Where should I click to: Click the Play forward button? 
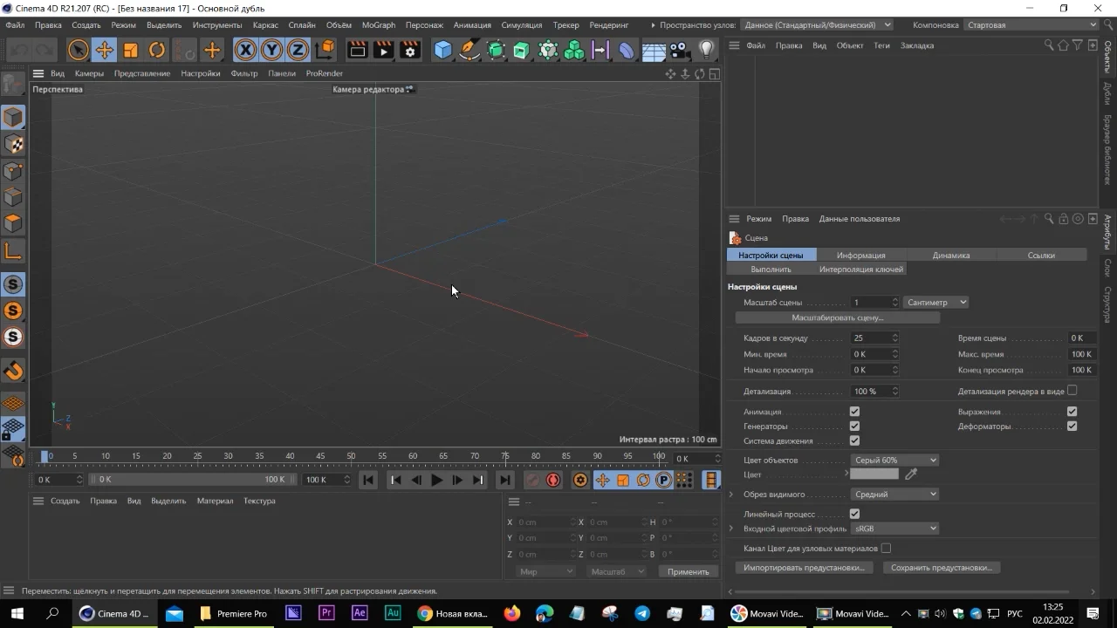(436, 480)
